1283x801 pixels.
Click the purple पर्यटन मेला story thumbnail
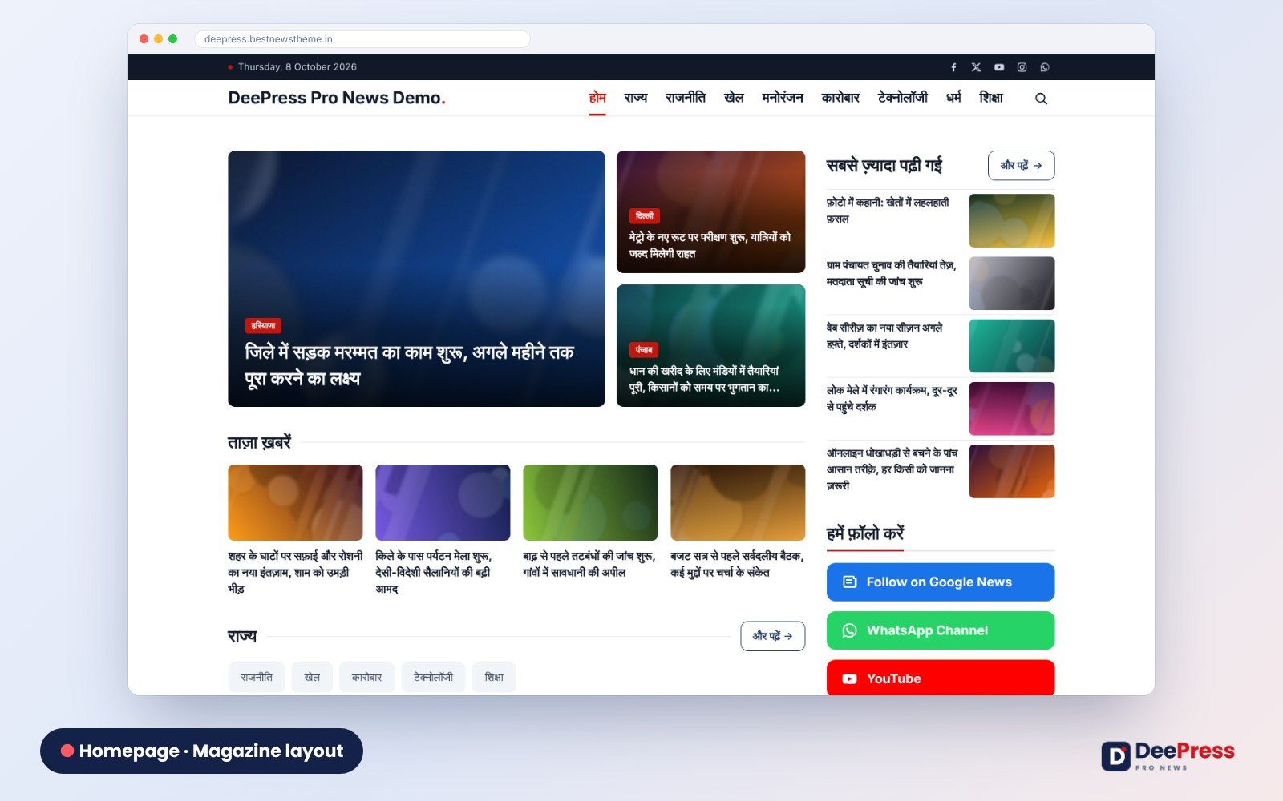[x=443, y=502]
